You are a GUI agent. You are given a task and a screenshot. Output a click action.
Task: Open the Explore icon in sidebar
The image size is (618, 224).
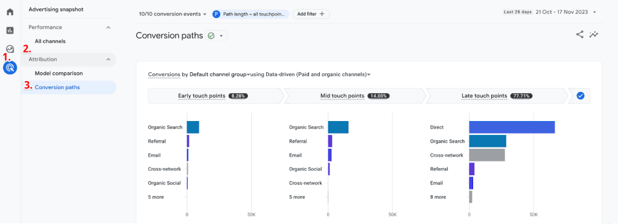10,49
